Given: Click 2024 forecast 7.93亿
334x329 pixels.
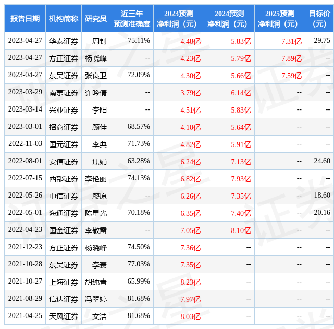Looking at the screenshot, I should pos(241,179).
